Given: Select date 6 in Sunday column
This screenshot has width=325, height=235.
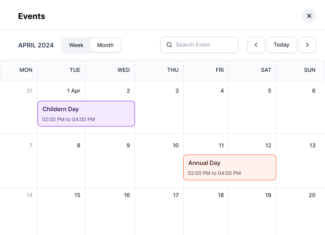Looking at the screenshot, I should (314, 91).
